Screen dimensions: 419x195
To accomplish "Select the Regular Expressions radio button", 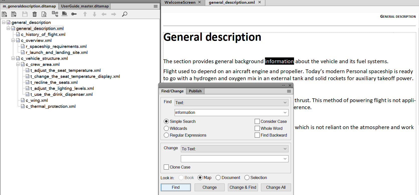I will pyautogui.click(x=166, y=135).
